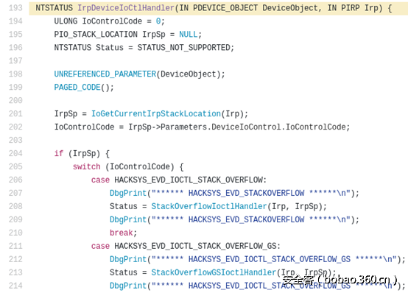
Task: Click IoGetCurrentIrpStackLocation call
Action: pos(156,113)
